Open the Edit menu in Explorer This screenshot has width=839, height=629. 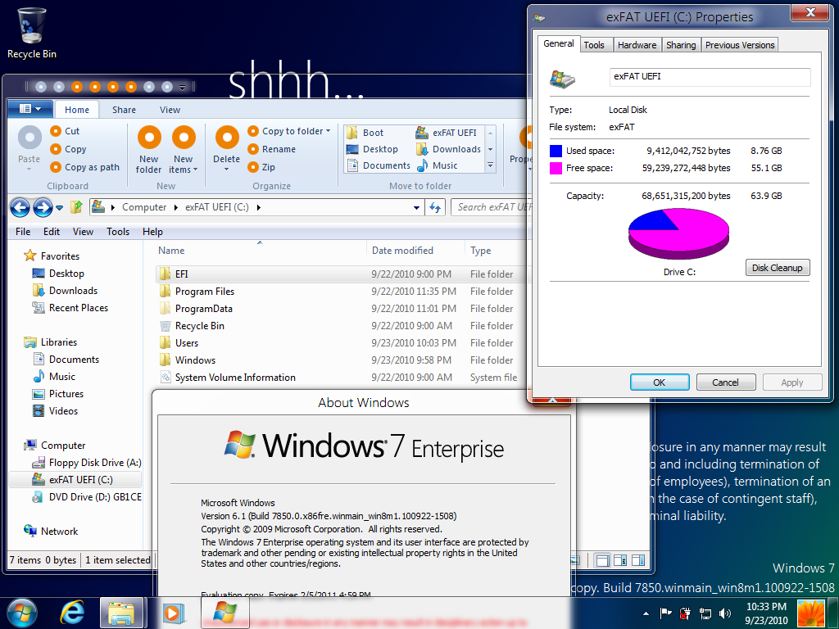[52, 232]
